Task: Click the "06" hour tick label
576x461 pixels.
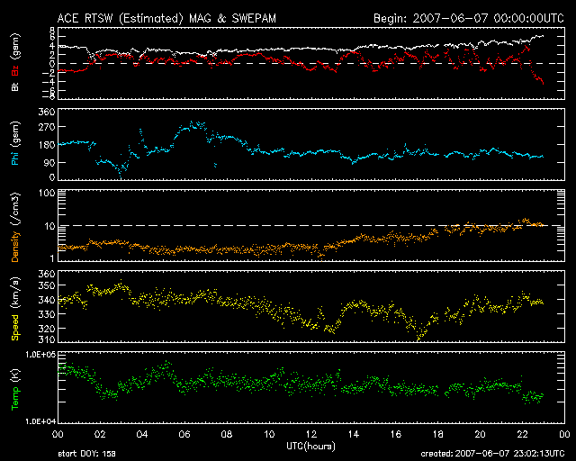Action: [184, 434]
